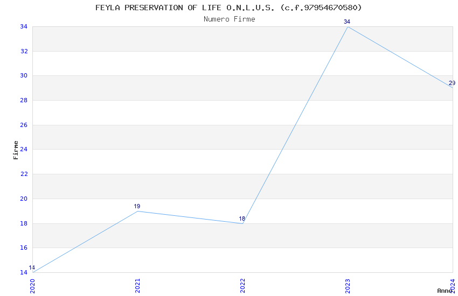The height and width of the screenshot is (296, 458).
Task: Click the 2024 x-axis tick label
Action: point(453,286)
